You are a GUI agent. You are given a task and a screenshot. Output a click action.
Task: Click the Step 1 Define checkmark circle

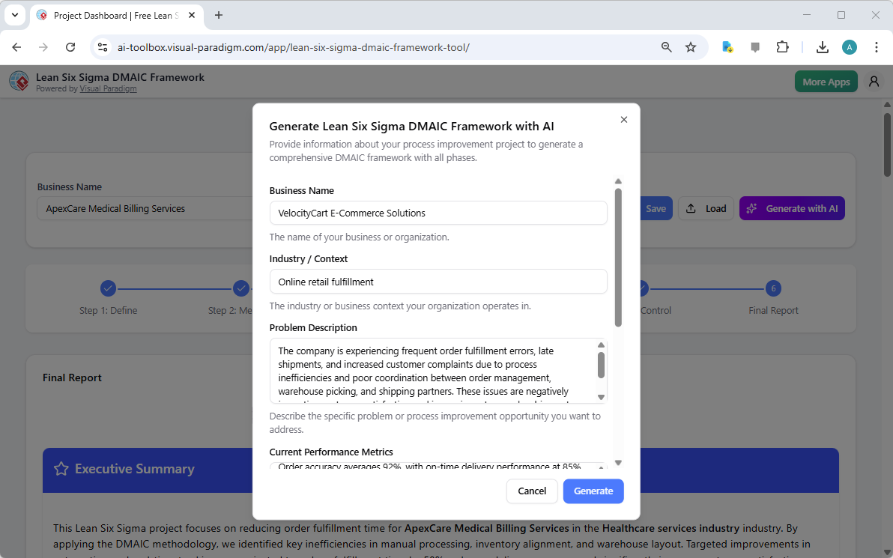108,288
